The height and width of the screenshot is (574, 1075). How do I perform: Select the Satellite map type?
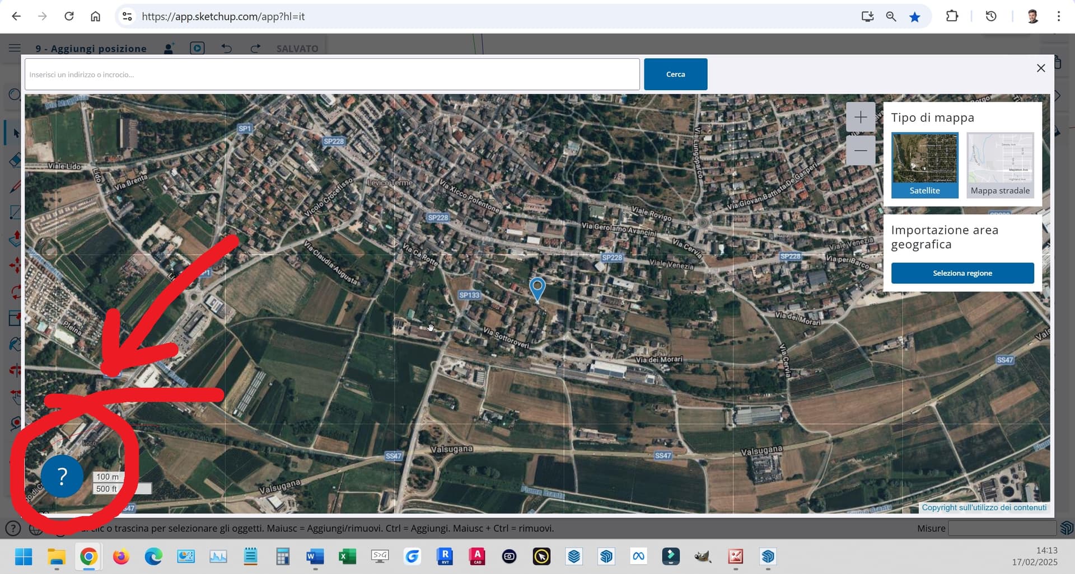coord(925,165)
